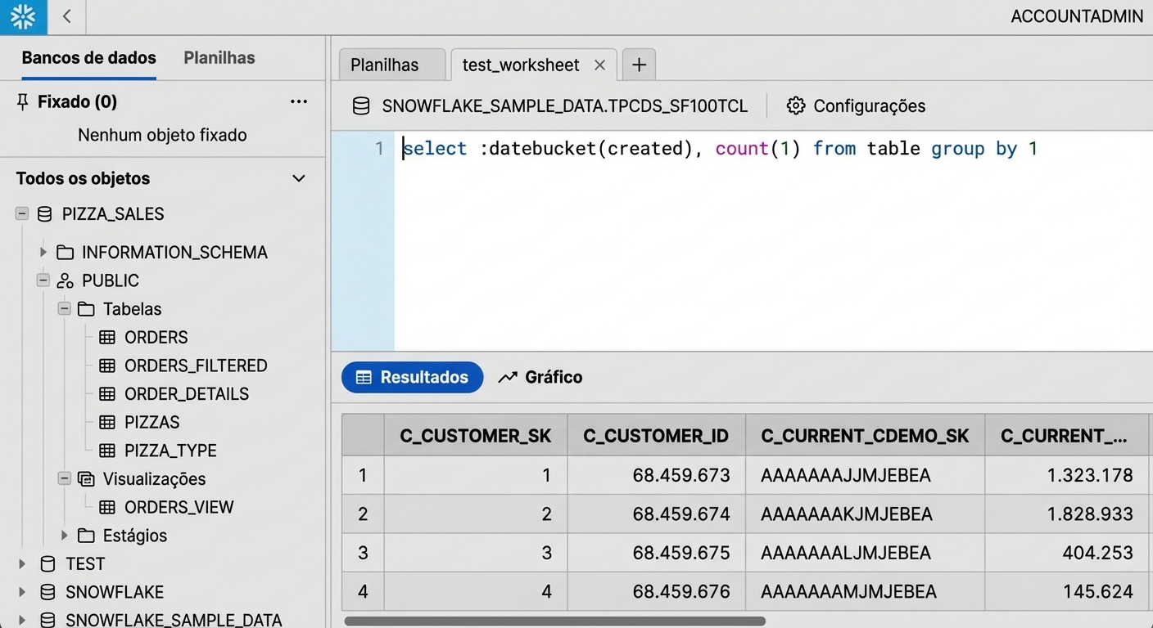This screenshot has width=1153, height=628.
Task: Click the TEST database icon
Action: pos(48,563)
